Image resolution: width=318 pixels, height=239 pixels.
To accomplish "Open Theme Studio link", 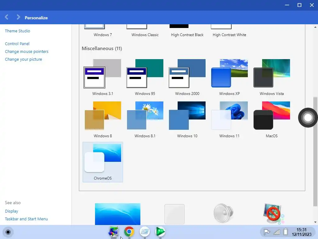I will coord(17,31).
